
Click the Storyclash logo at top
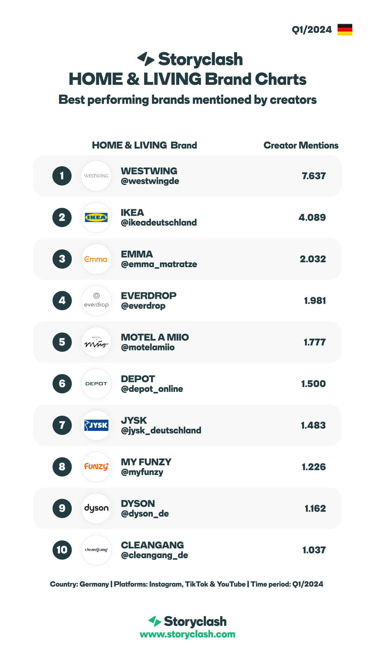click(x=190, y=59)
